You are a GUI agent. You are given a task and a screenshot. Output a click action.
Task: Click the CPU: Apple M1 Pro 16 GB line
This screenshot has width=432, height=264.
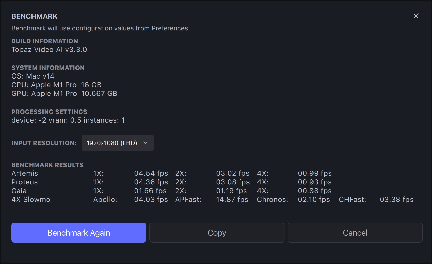56,85
